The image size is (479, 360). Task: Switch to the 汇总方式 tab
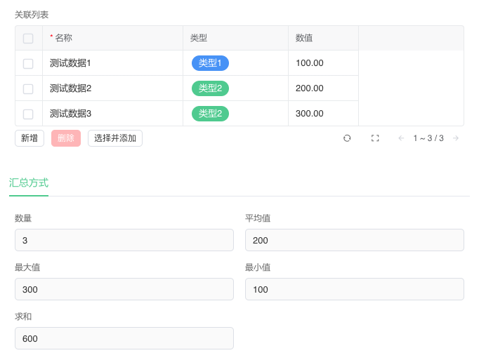click(x=29, y=182)
